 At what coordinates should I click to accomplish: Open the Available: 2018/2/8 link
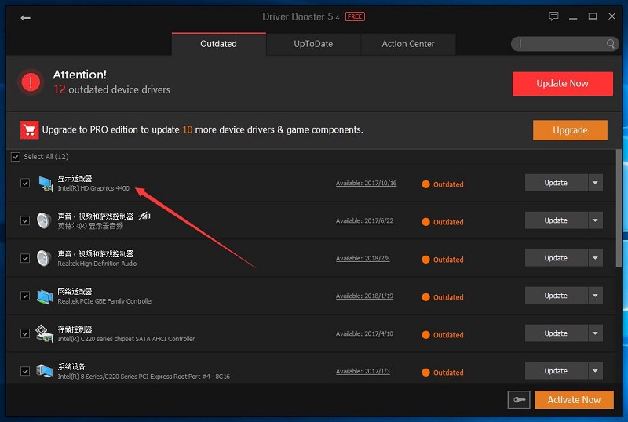click(363, 258)
